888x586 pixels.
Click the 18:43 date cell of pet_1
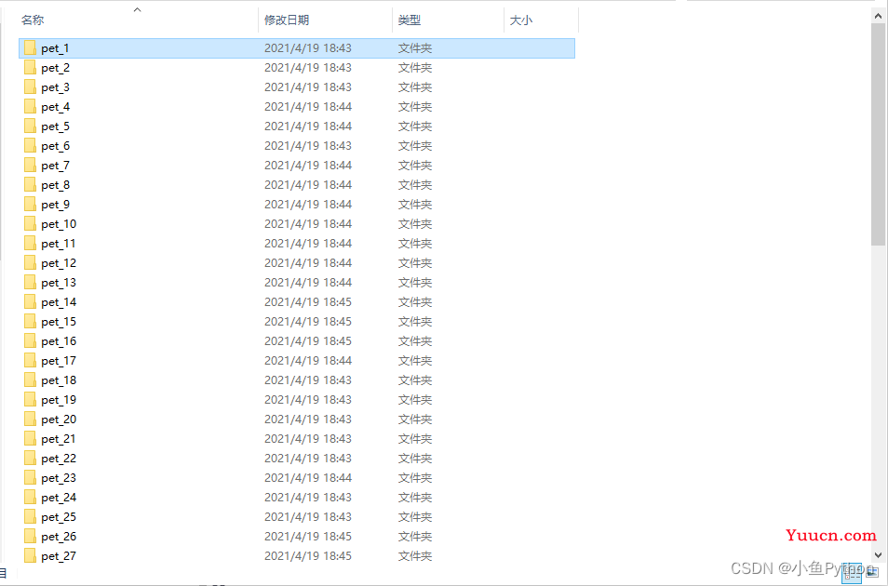307,48
